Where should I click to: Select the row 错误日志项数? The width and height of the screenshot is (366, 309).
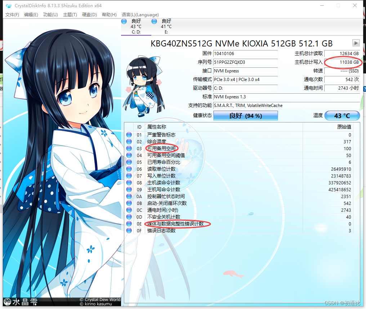[238, 230]
